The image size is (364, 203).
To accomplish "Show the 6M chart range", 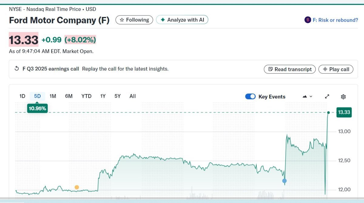I will (69, 96).
